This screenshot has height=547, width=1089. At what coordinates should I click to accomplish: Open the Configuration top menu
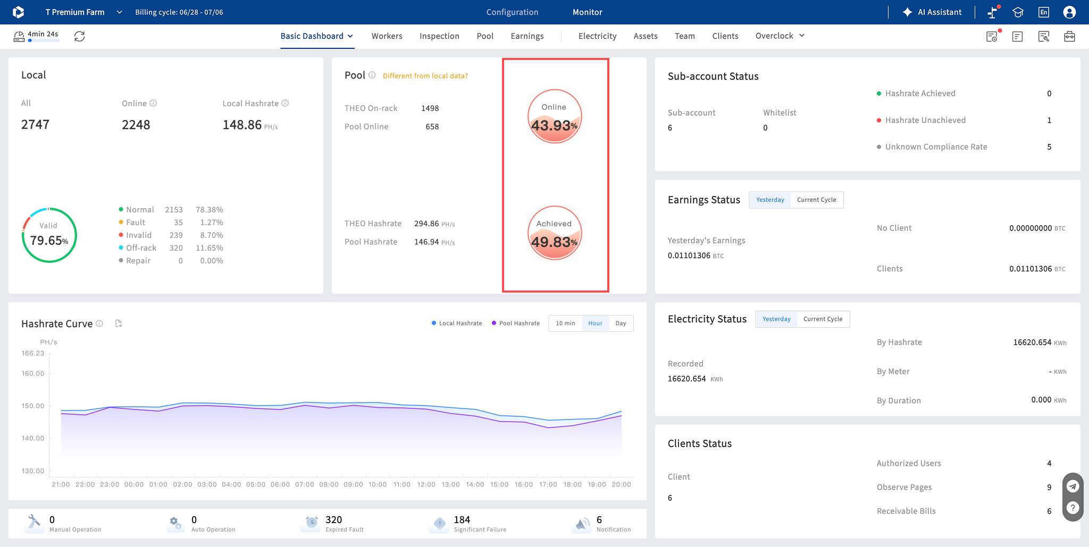coord(512,12)
